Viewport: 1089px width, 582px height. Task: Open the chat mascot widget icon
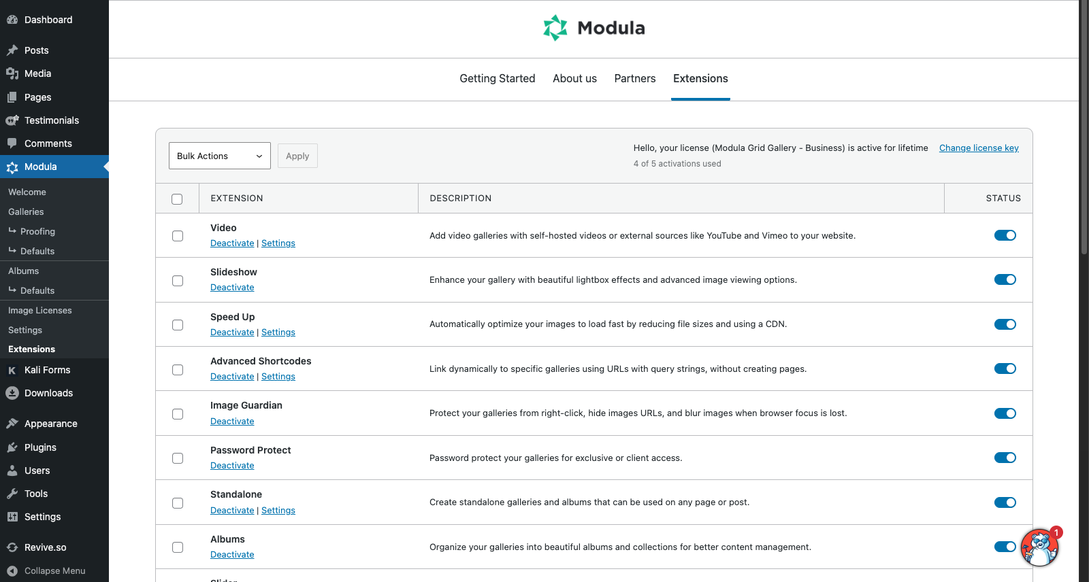tap(1039, 548)
